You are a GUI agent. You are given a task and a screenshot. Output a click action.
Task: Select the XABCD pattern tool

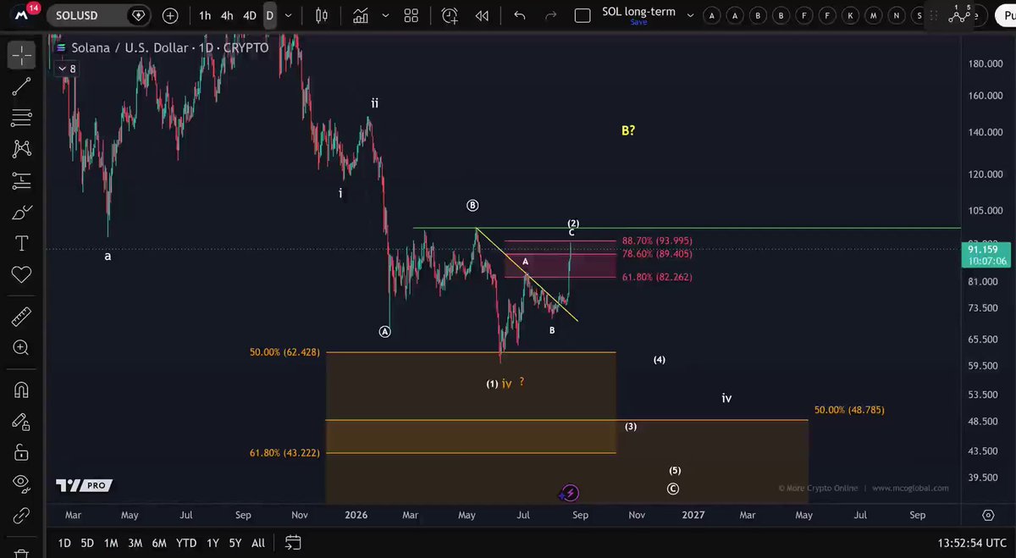(x=21, y=149)
